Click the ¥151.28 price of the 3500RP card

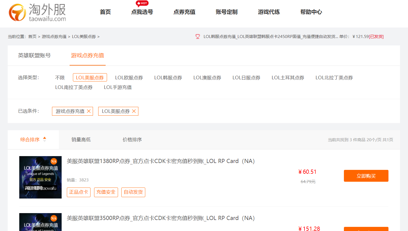point(309,229)
